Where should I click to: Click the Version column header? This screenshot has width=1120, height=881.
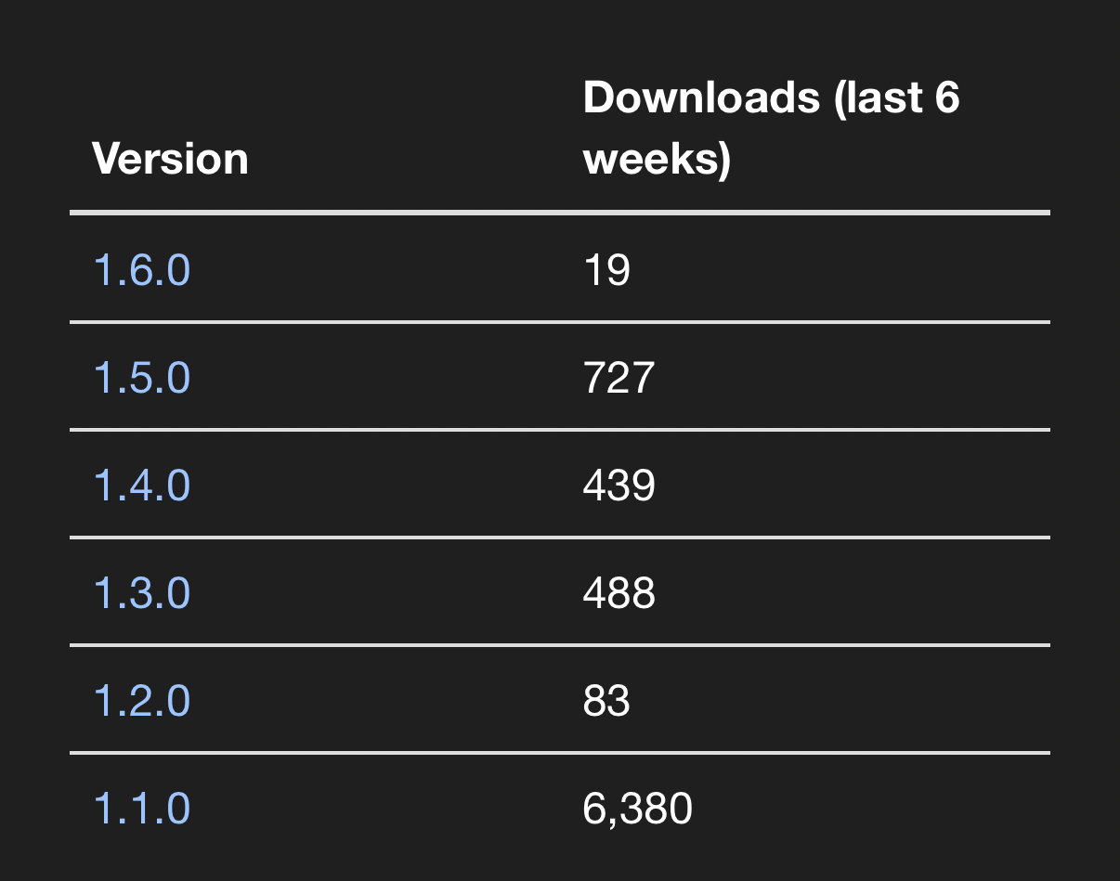point(171,159)
